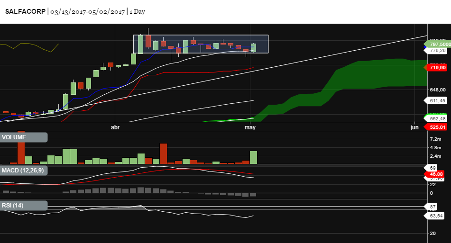Click the SALFACORP ticker title
The image size is (451, 243).
click(x=25, y=11)
